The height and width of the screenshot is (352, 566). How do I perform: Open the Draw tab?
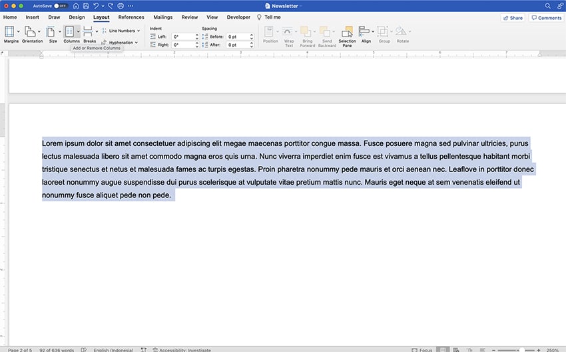click(x=54, y=17)
